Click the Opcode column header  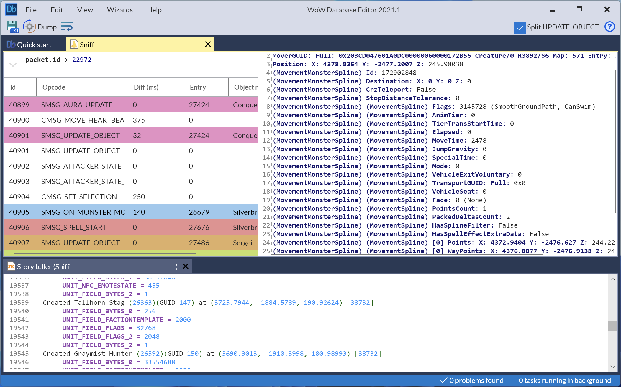[54, 87]
